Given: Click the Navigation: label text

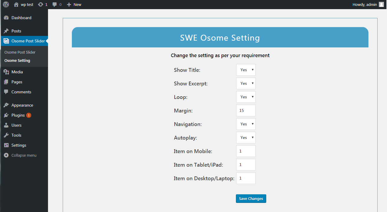Looking at the screenshot, I should click(188, 124).
